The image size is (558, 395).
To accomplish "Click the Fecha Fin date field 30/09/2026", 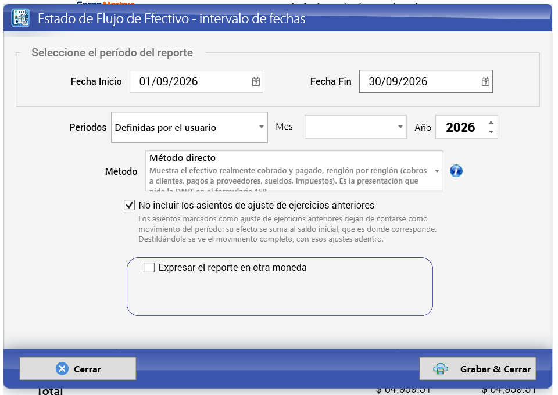I will [x=425, y=81].
